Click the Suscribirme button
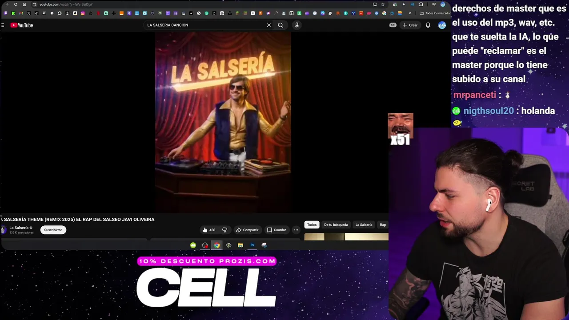Screen dimensions: 569x320 tap(53, 230)
